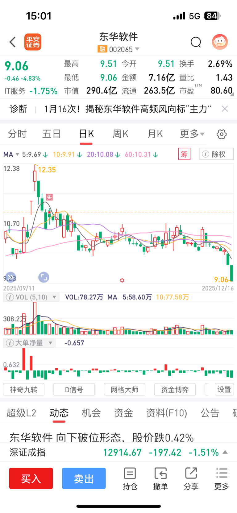The height and width of the screenshot is (513, 237).
Task: Toggle the red 筹 chip distribution button
Action: point(184,154)
